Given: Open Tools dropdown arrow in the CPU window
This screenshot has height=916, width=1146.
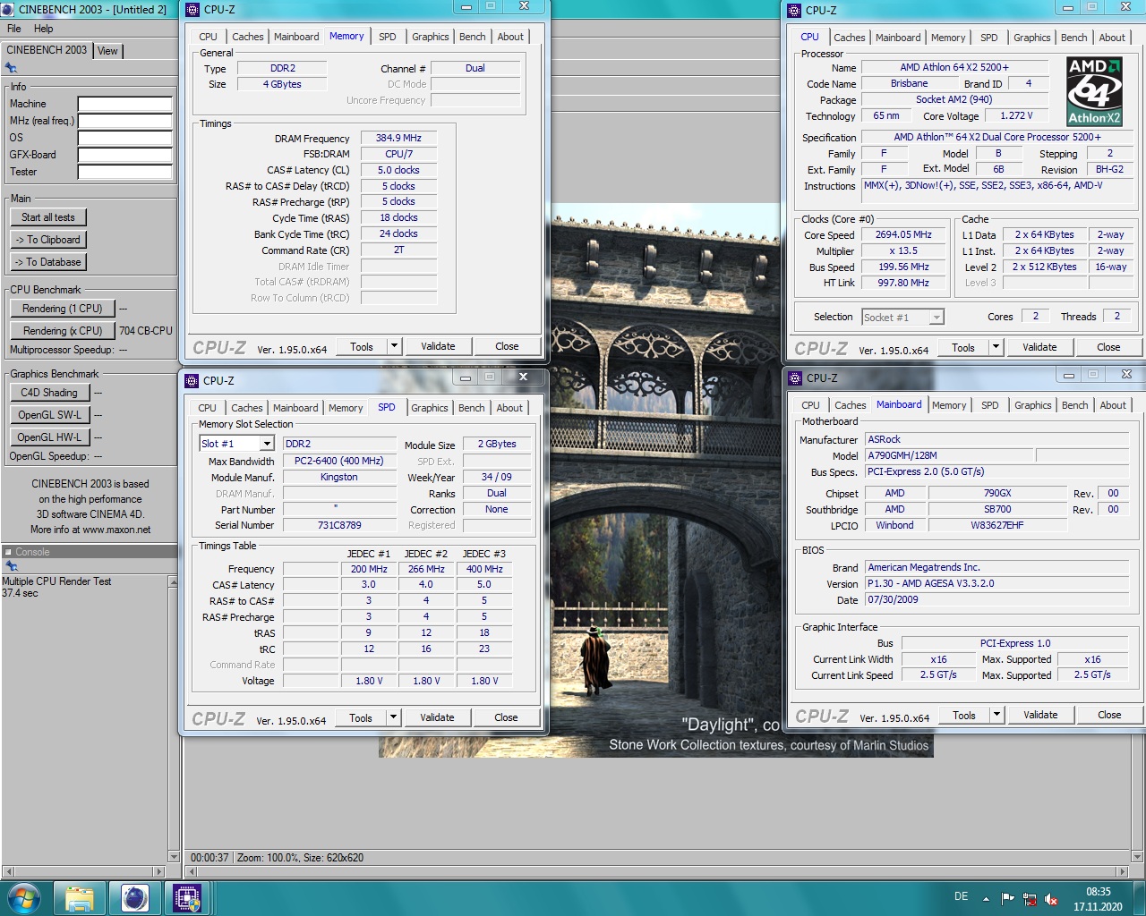Looking at the screenshot, I should tap(996, 347).
